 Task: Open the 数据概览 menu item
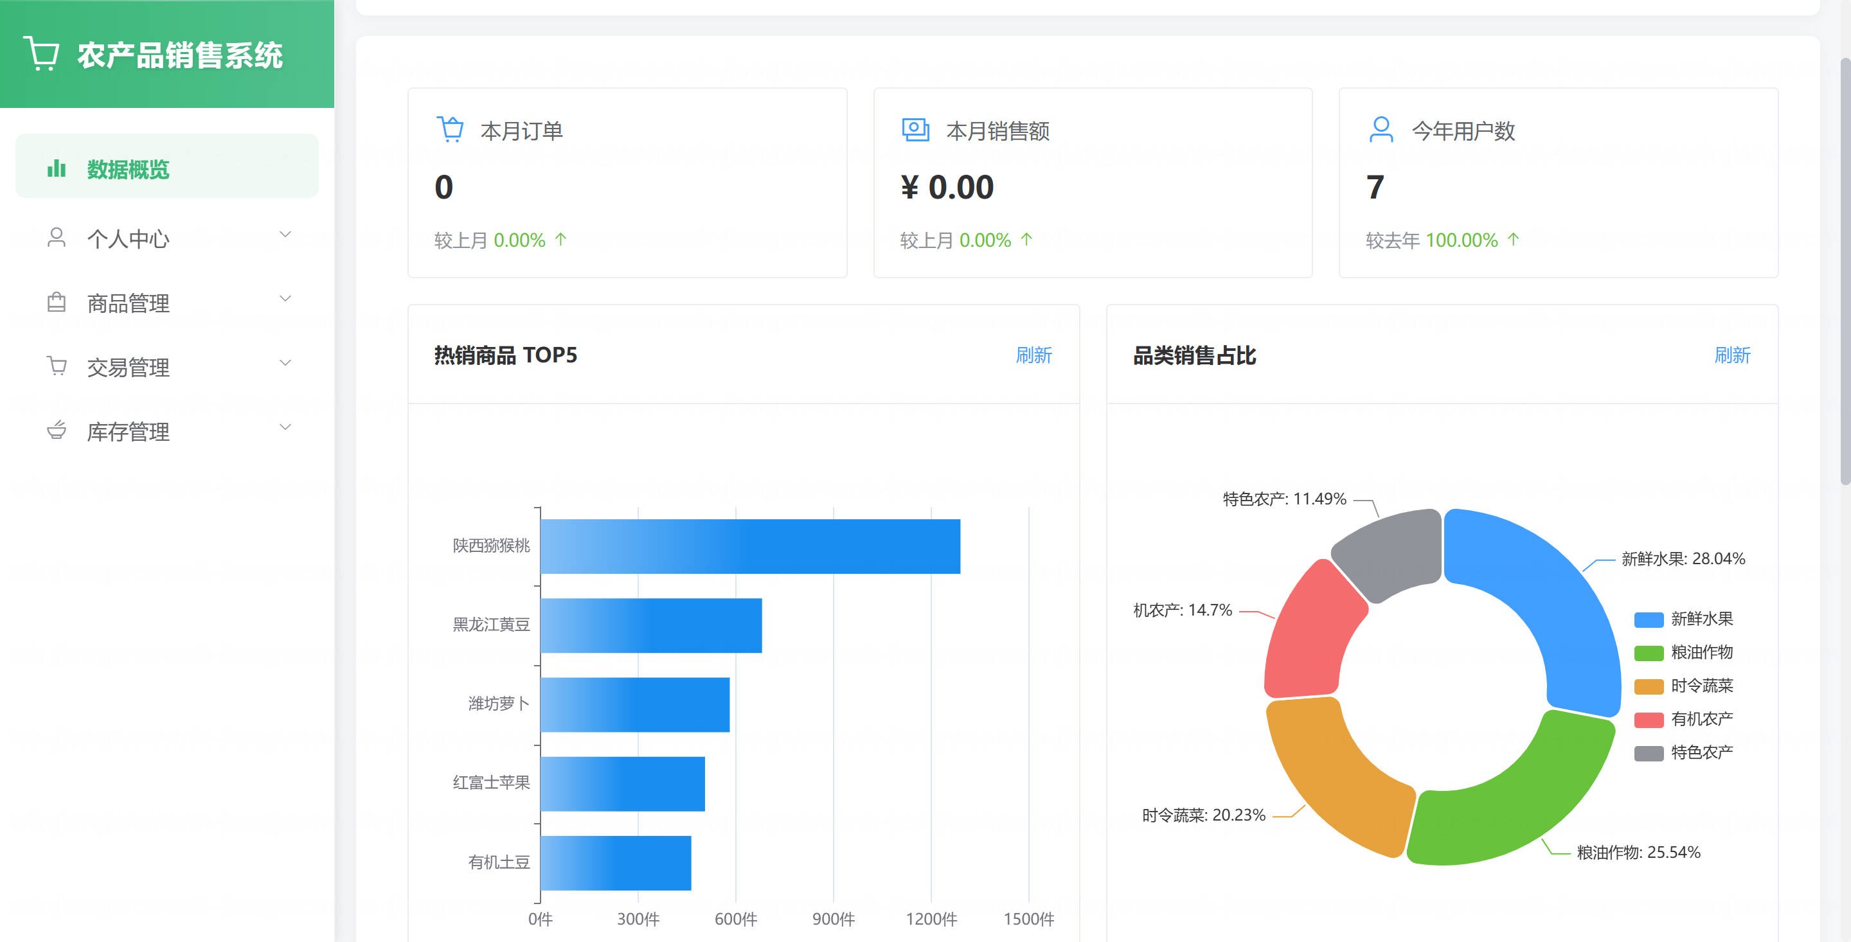point(166,166)
